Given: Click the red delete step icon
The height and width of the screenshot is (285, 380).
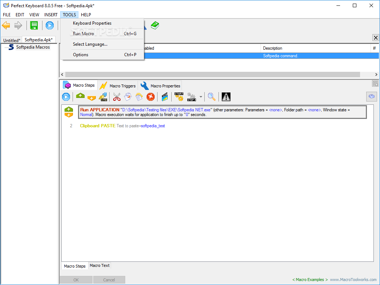Looking at the screenshot, I should pos(151,97).
